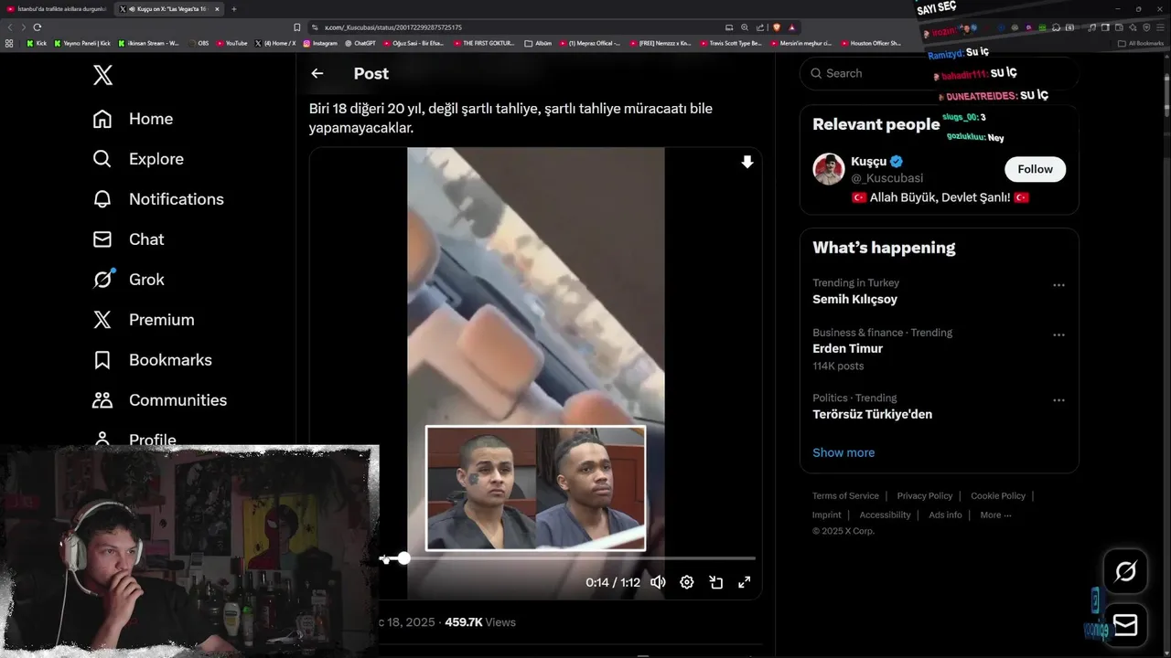
Task: Click the X search field
Action: [x=939, y=73]
